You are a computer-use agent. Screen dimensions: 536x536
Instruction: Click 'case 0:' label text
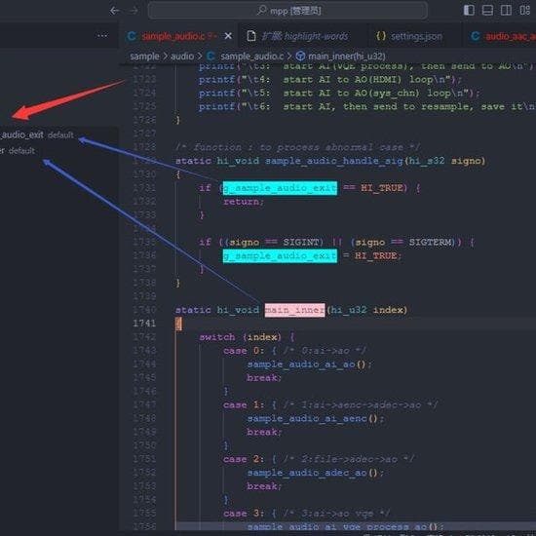[244, 351]
